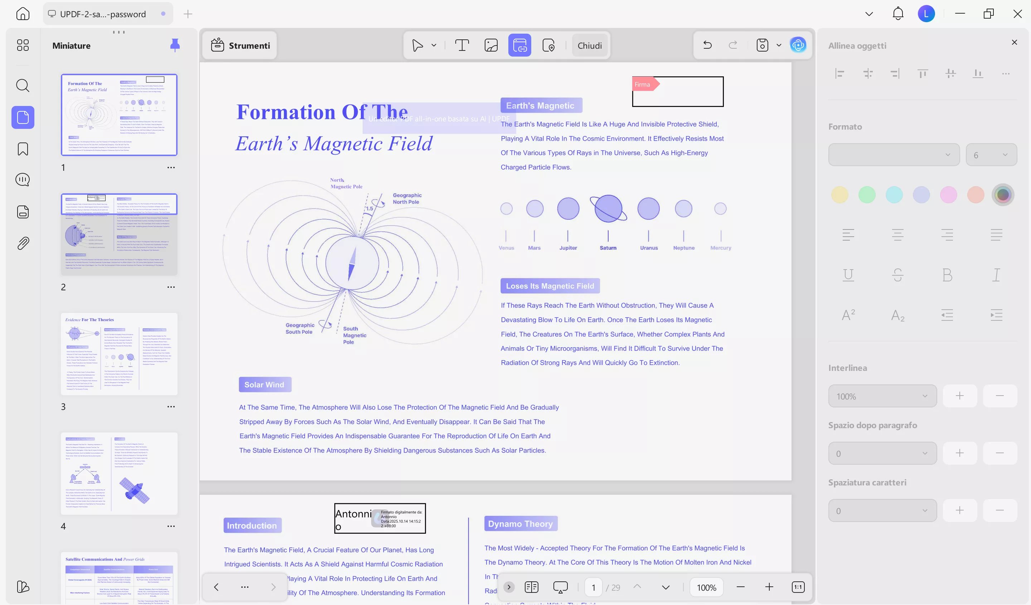Image resolution: width=1031 pixels, height=605 pixels.
Task: Toggle bold text formatting
Action: (947, 275)
